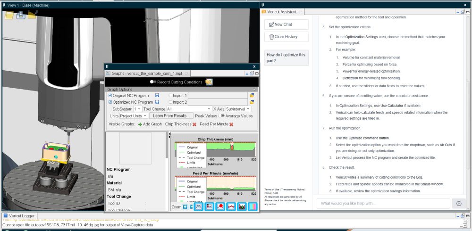Open the X Axis Subinterval dropdown
472x231 pixels.
point(238,109)
